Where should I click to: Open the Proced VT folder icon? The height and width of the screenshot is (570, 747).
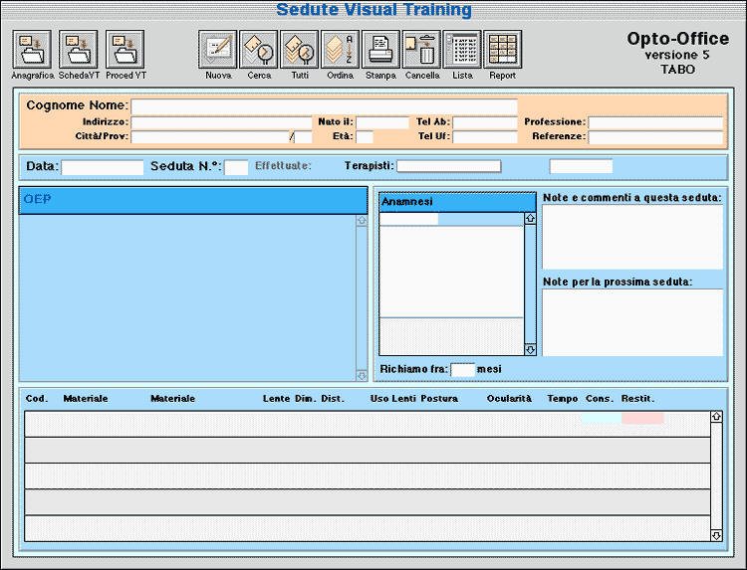click(125, 50)
